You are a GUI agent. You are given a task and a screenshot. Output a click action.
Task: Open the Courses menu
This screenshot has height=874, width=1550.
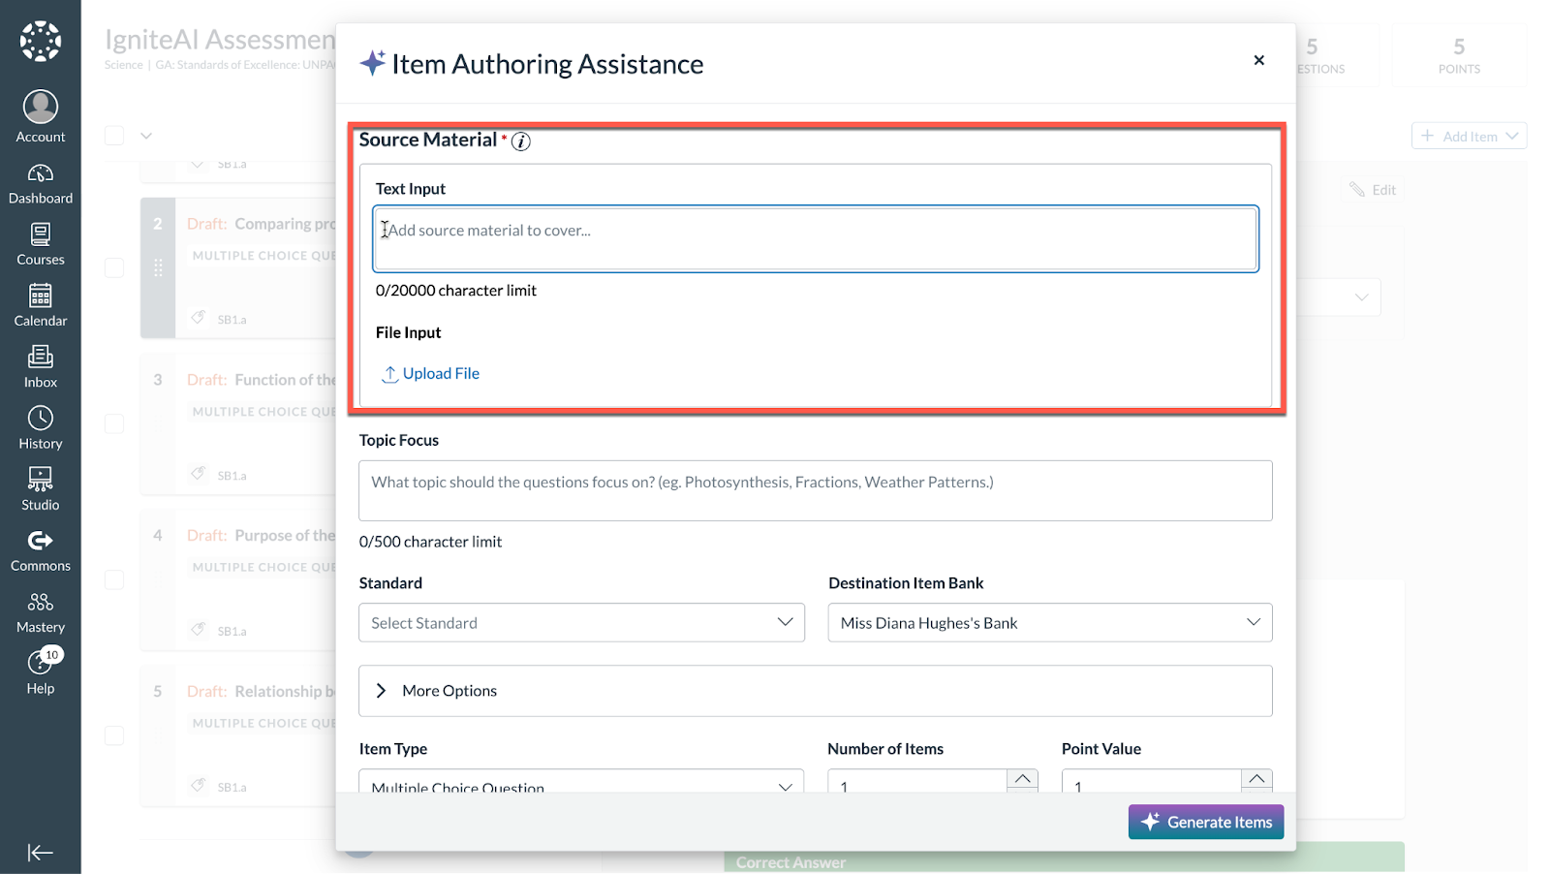point(41,245)
